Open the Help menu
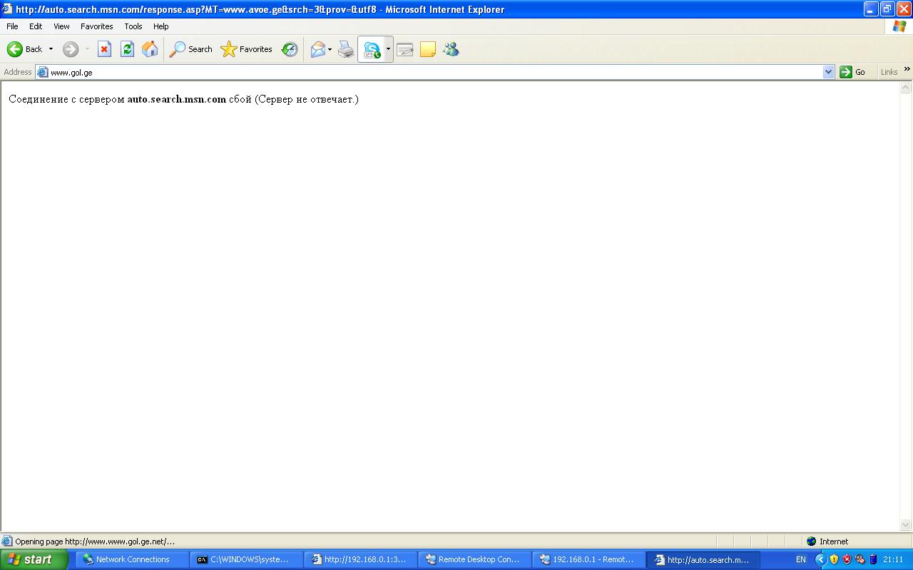Viewport: 913px width, 570px height. pos(161,26)
